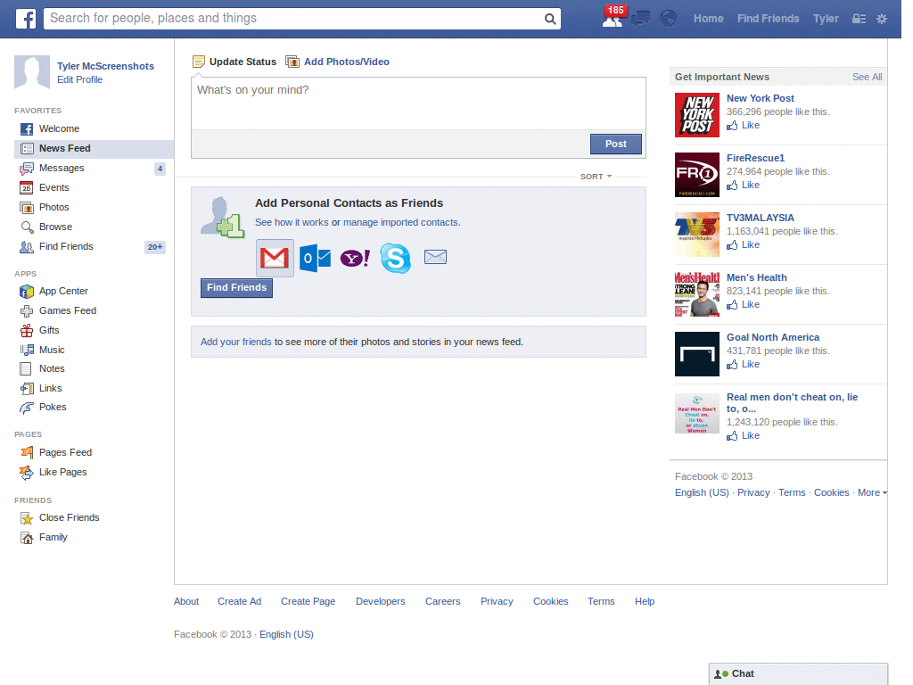Viewport: 913px width, 685px height.
Task: Like the Goal North America page
Action: (743, 365)
